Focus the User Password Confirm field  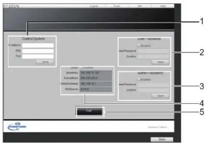153,56
